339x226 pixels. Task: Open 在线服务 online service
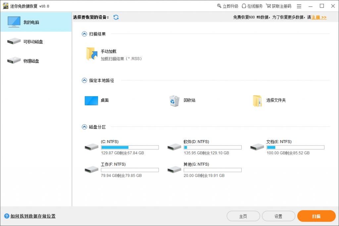click(x=252, y=6)
